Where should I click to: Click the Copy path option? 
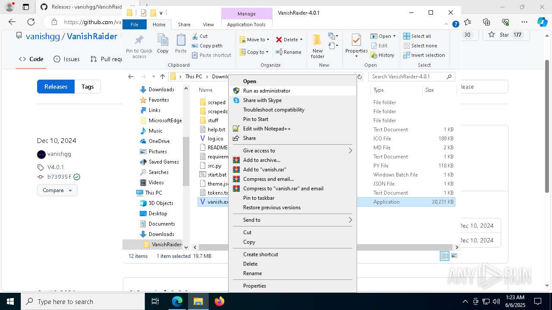tap(207, 46)
